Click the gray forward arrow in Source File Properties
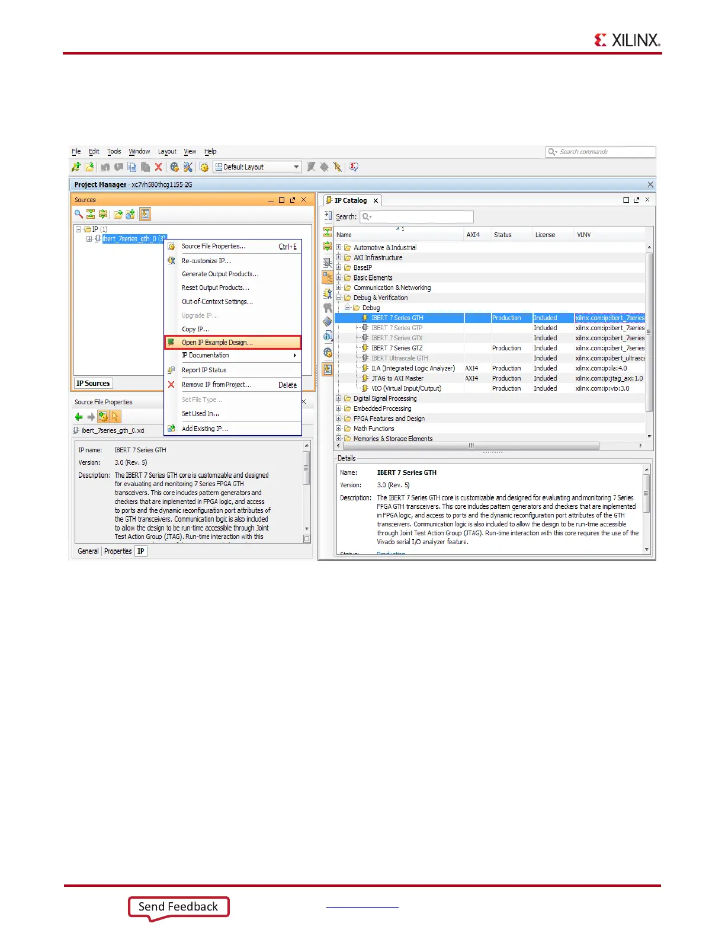This screenshot has width=725, height=939. (91, 417)
